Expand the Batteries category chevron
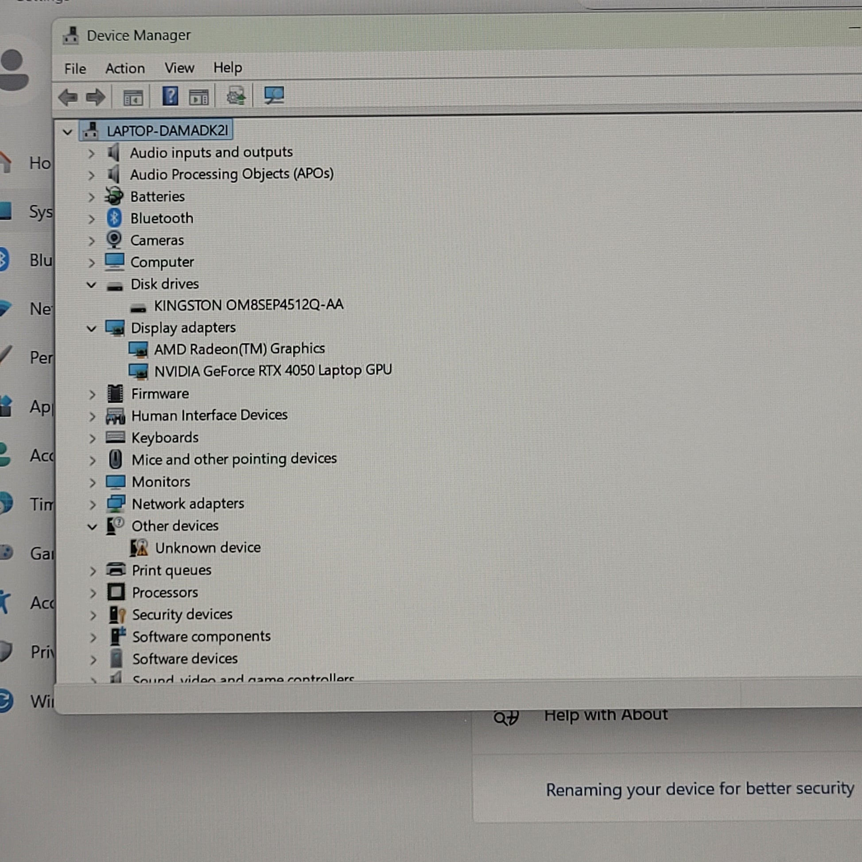 91,197
